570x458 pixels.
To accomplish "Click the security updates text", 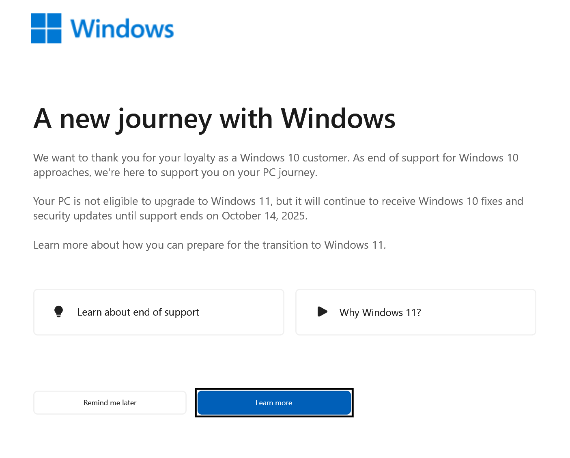I will pyautogui.click(x=73, y=216).
